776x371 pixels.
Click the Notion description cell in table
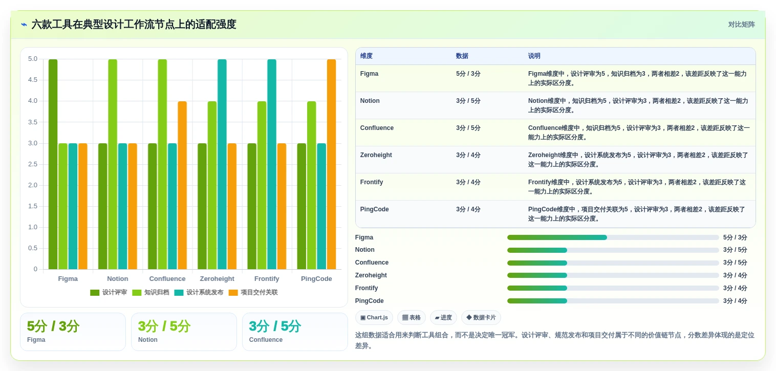(639, 105)
